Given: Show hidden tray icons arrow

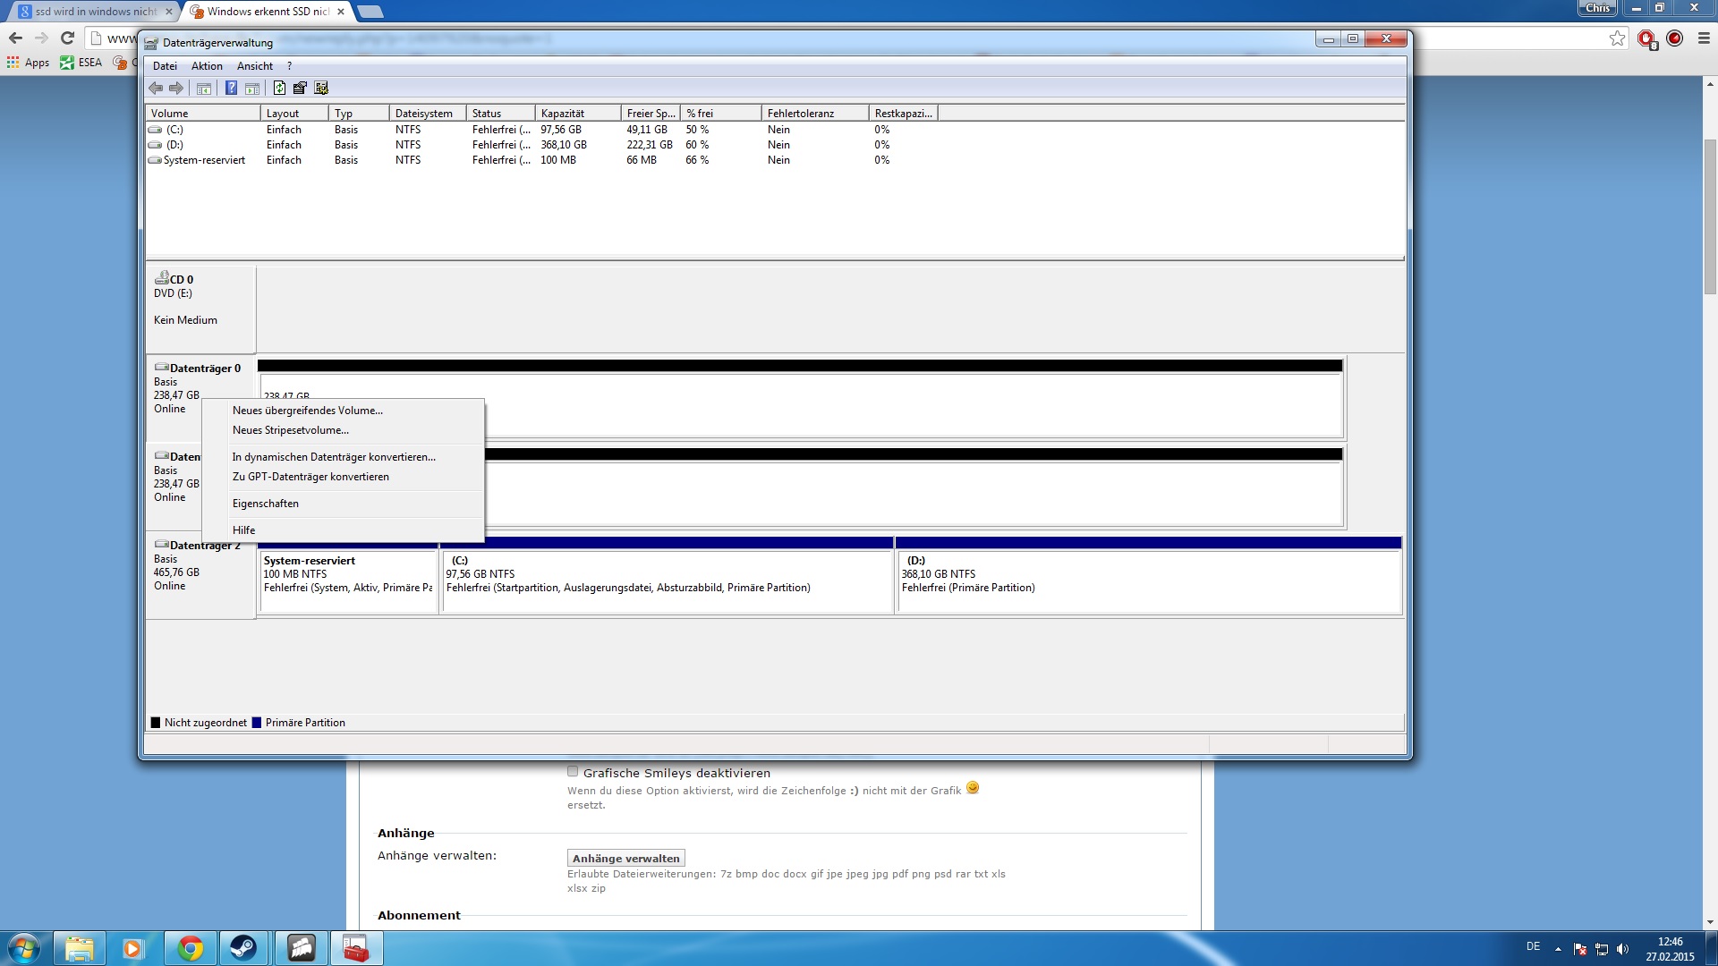Looking at the screenshot, I should [1558, 949].
